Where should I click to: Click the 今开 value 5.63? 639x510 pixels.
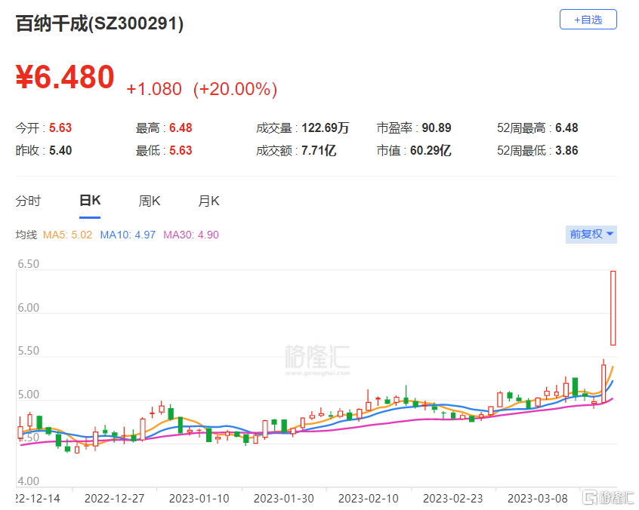click(x=60, y=127)
